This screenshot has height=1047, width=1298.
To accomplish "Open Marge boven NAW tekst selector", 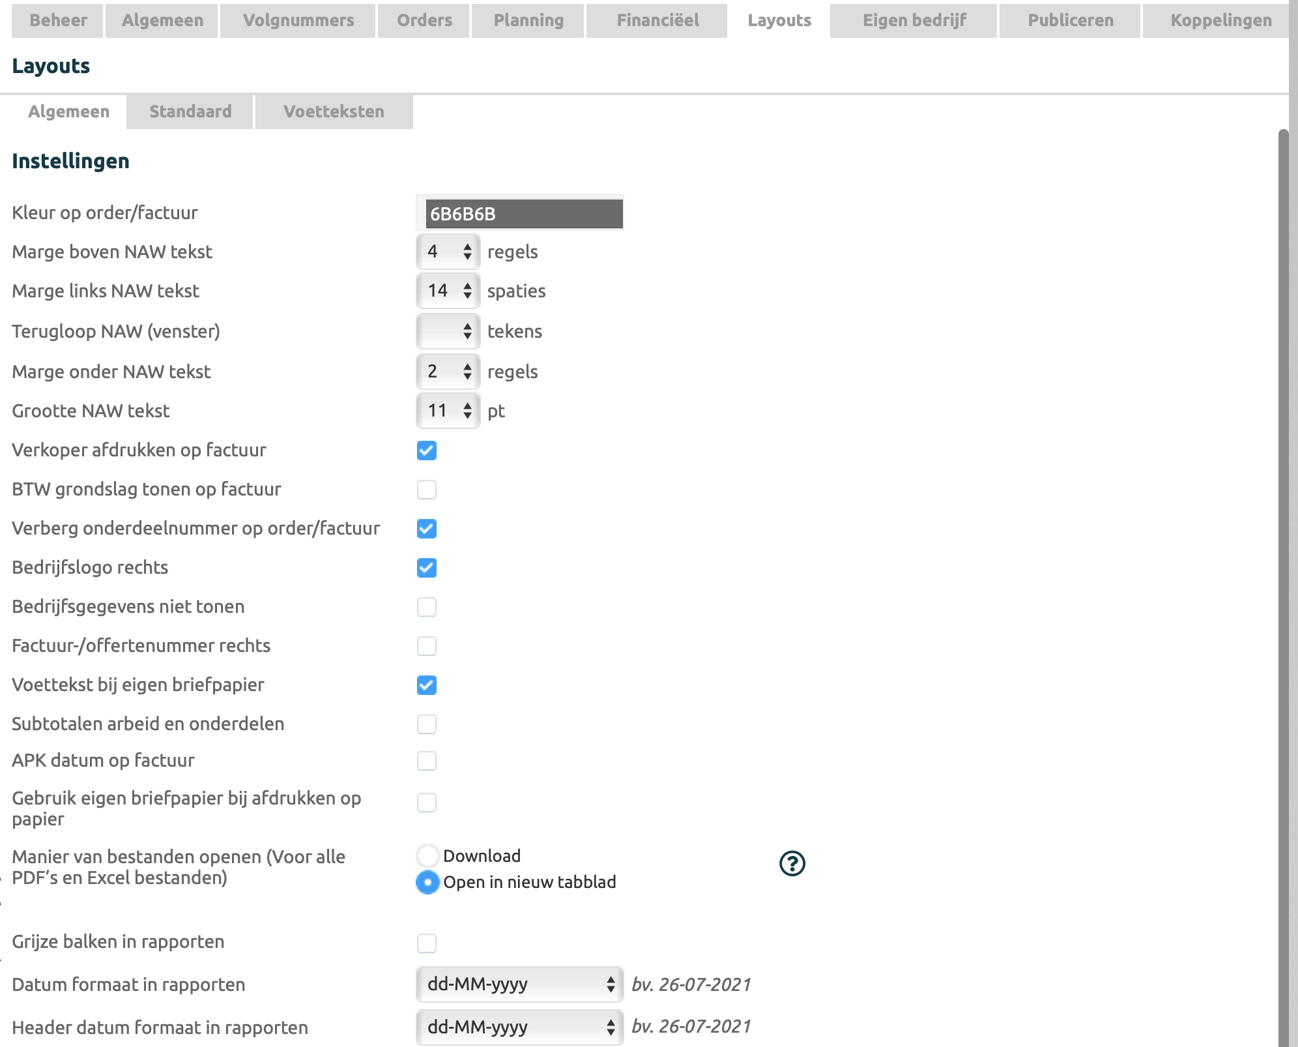I will 448,252.
